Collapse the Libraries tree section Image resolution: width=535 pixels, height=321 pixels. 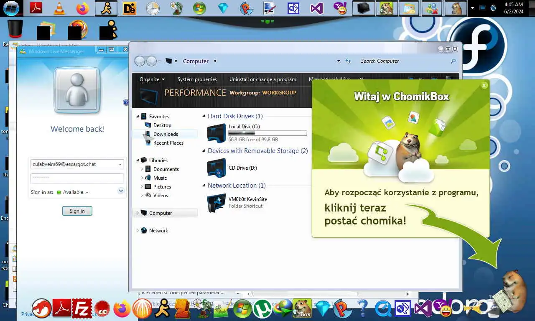138,160
